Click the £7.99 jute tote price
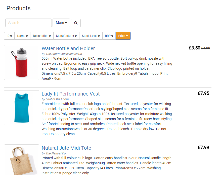220x175 pixels. 203,147
